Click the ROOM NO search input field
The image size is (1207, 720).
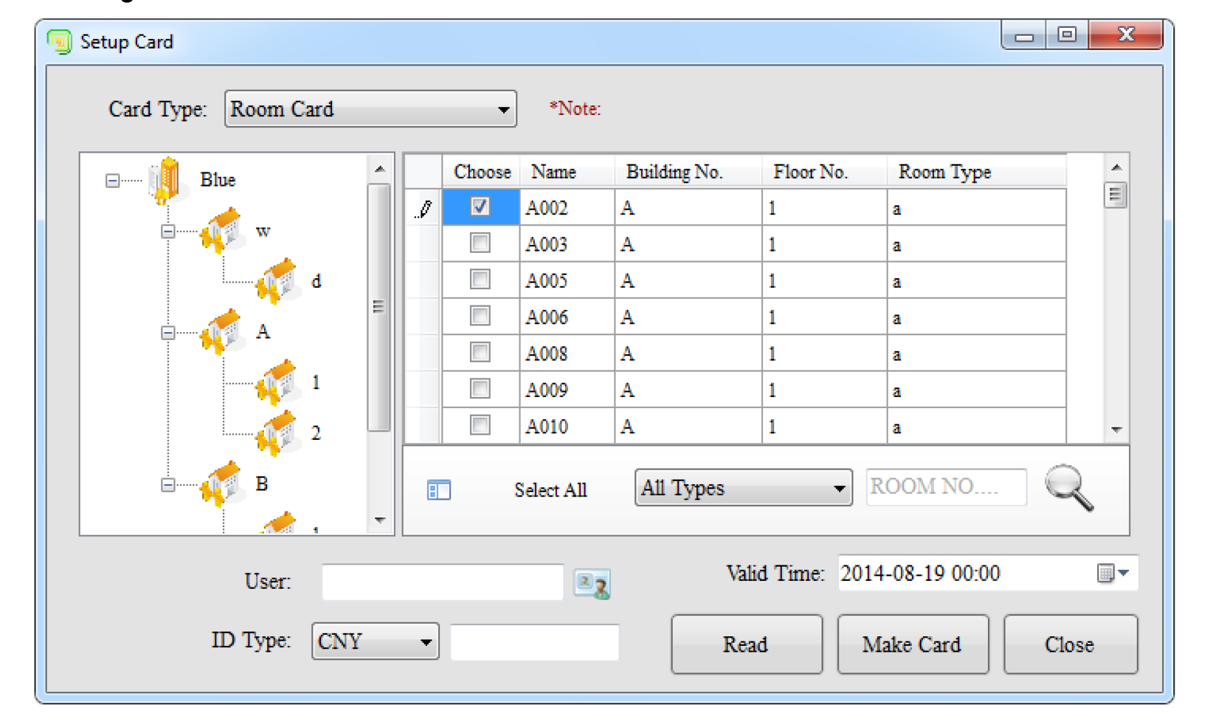(946, 487)
